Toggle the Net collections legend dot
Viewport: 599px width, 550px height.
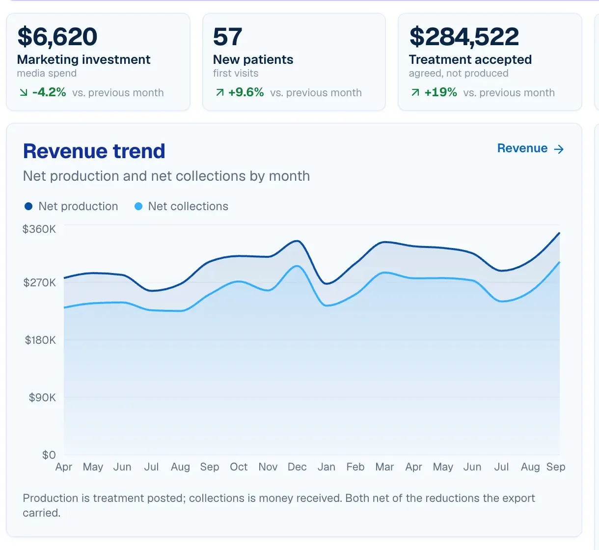[138, 206]
